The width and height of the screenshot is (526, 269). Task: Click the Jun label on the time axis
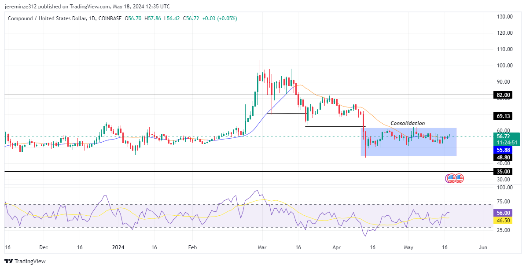tap(482, 247)
